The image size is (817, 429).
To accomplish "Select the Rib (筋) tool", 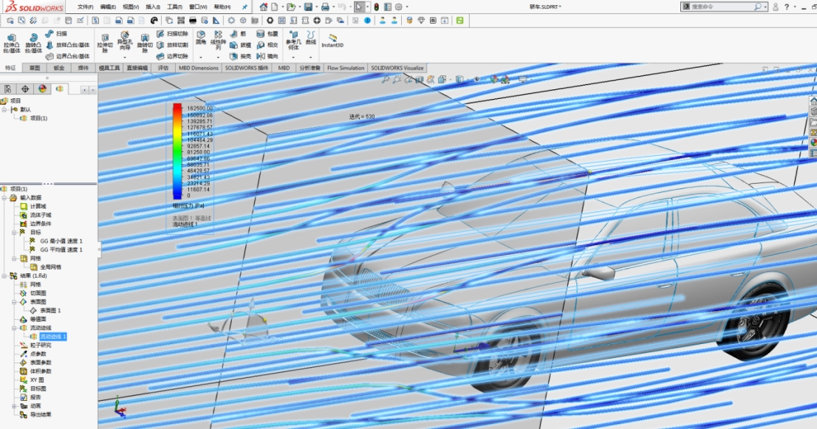I will click(x=238, y=34).
